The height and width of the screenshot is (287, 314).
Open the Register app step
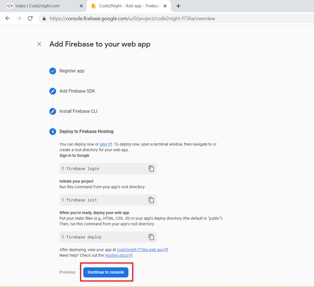pyautogui.click(x=72, y=71)
